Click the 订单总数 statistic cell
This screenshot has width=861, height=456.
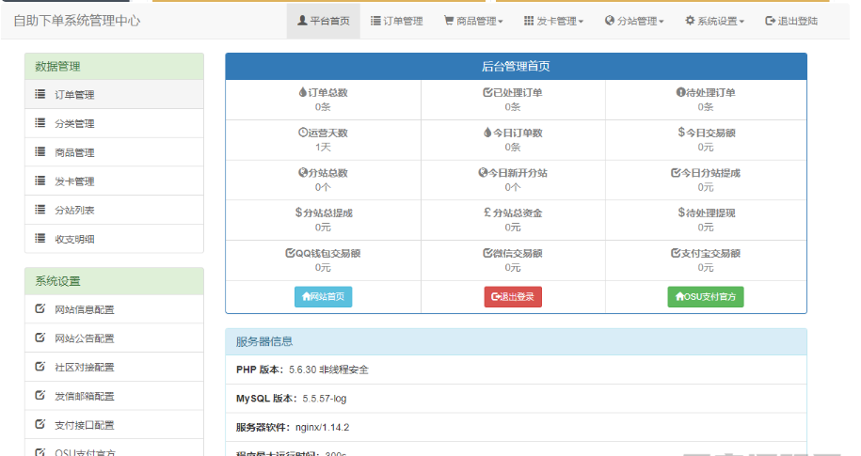(324, 100)
